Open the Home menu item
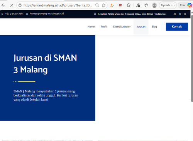Screen dimensions: 193x141 point(91,27)
